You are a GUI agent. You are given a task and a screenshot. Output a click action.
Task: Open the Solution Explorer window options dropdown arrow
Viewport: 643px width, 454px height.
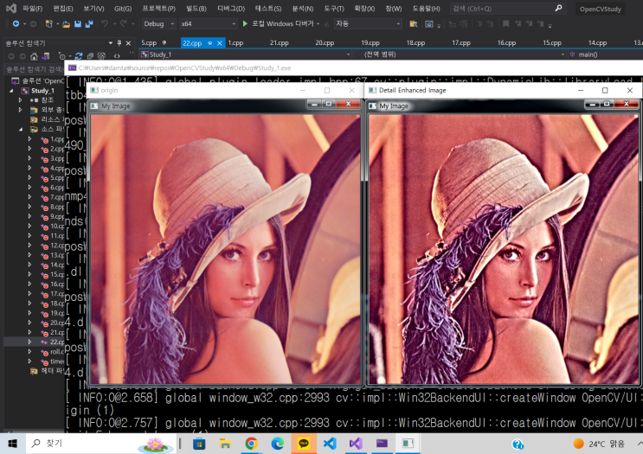tap(110, 43)
